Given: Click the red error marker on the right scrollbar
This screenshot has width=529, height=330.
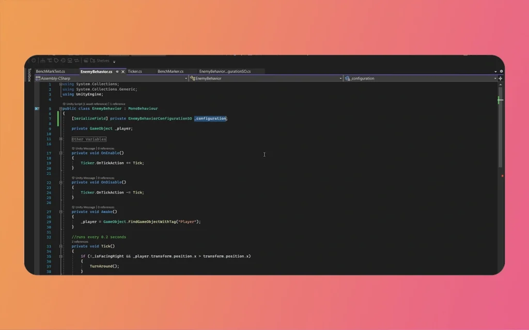Looking at the screenshot, I should click(502, 175).
